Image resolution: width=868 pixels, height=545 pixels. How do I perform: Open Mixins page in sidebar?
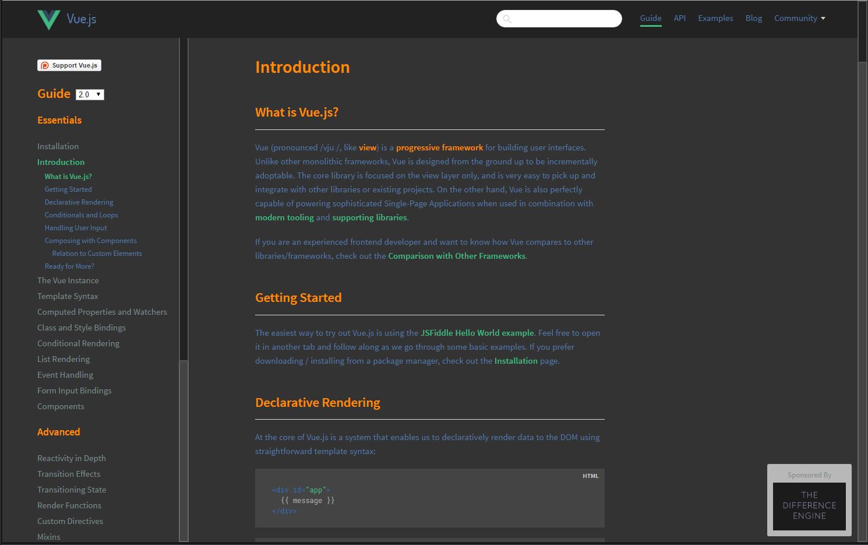[49, 537]
